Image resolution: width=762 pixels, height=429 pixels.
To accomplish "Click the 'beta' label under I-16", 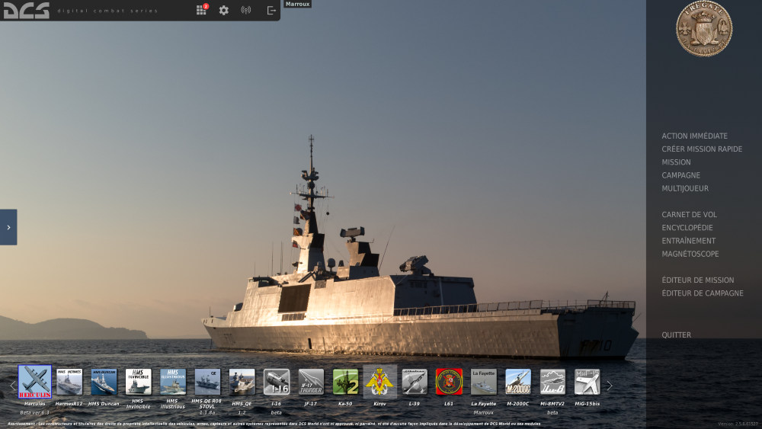I will 276,413.
